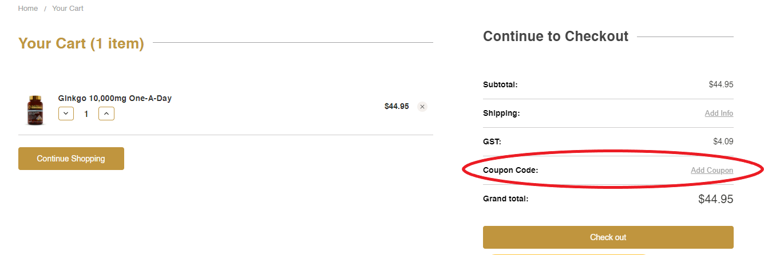Screen dimensions: 764x255
Task: Click the Ginkgo bottle product thumbnail
Action: point(35,110)
